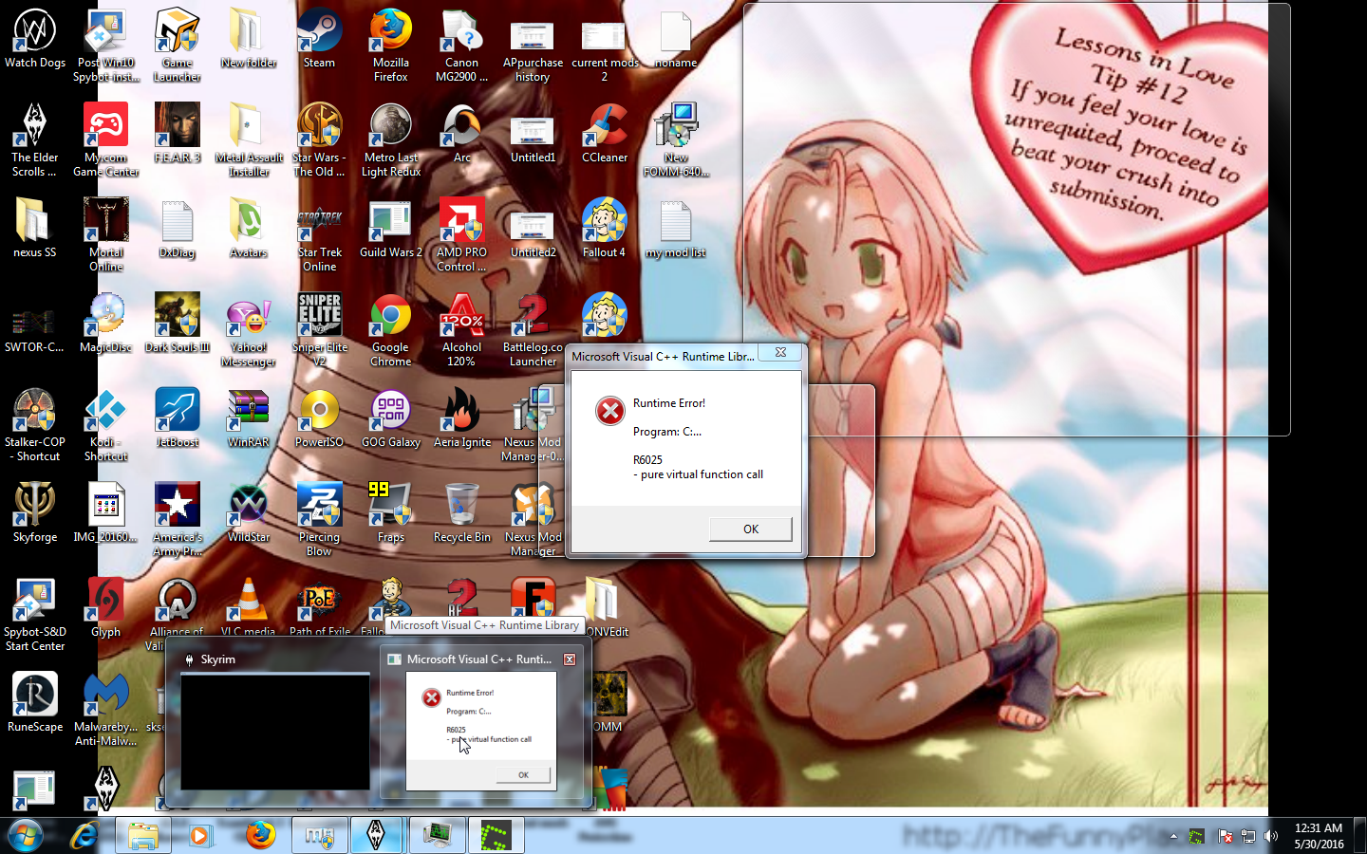This screenshot has width=1367, height=854.
Task: Open the Game Launcher desktop icon
Action: [178, 46]
